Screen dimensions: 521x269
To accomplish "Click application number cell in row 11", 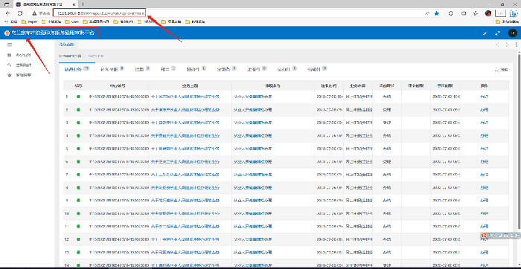I will [118, 227].
